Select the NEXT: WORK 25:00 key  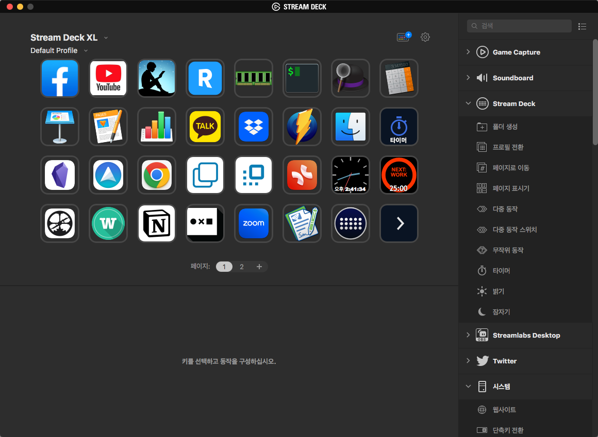tap(399, 175)
